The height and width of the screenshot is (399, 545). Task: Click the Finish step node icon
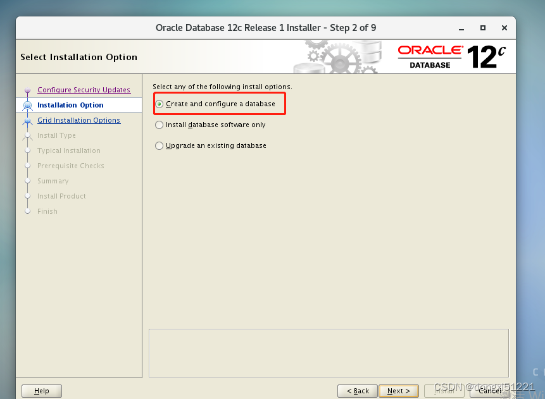tap(27, 211)
